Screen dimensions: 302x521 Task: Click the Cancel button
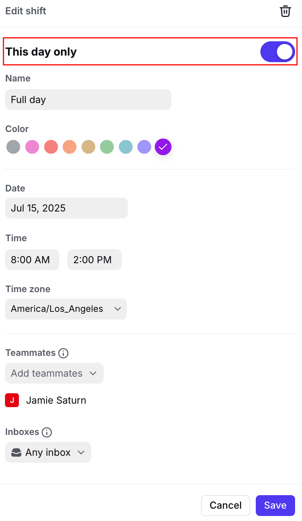(x=225, y=506)
